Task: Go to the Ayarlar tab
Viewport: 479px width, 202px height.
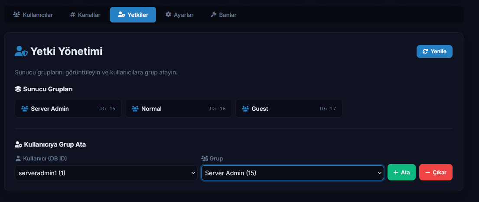Action: (x=179, y=15)
